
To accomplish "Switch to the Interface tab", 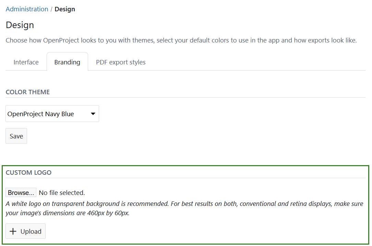I will coord(26,62).
